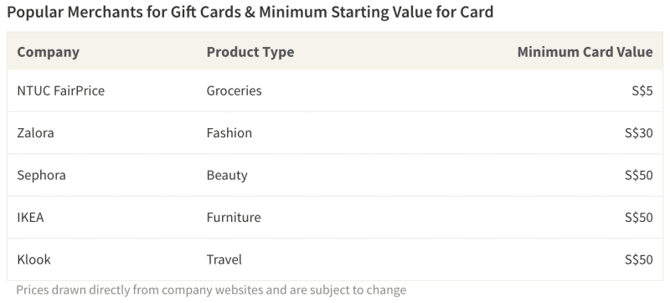The height and width of the screenshot is (303, 670).
Task: Click the S$50 value in the Klook row
Action: tap(639, 260)
